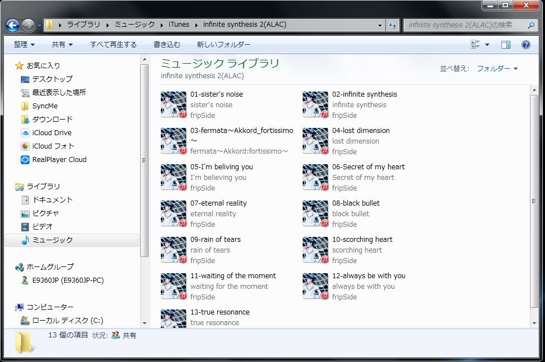Image resolution: width=545 pixels, height=362 pixels.
Task: Expand the arrow after iTunes breadcrumb
Action: pos(196,25)
